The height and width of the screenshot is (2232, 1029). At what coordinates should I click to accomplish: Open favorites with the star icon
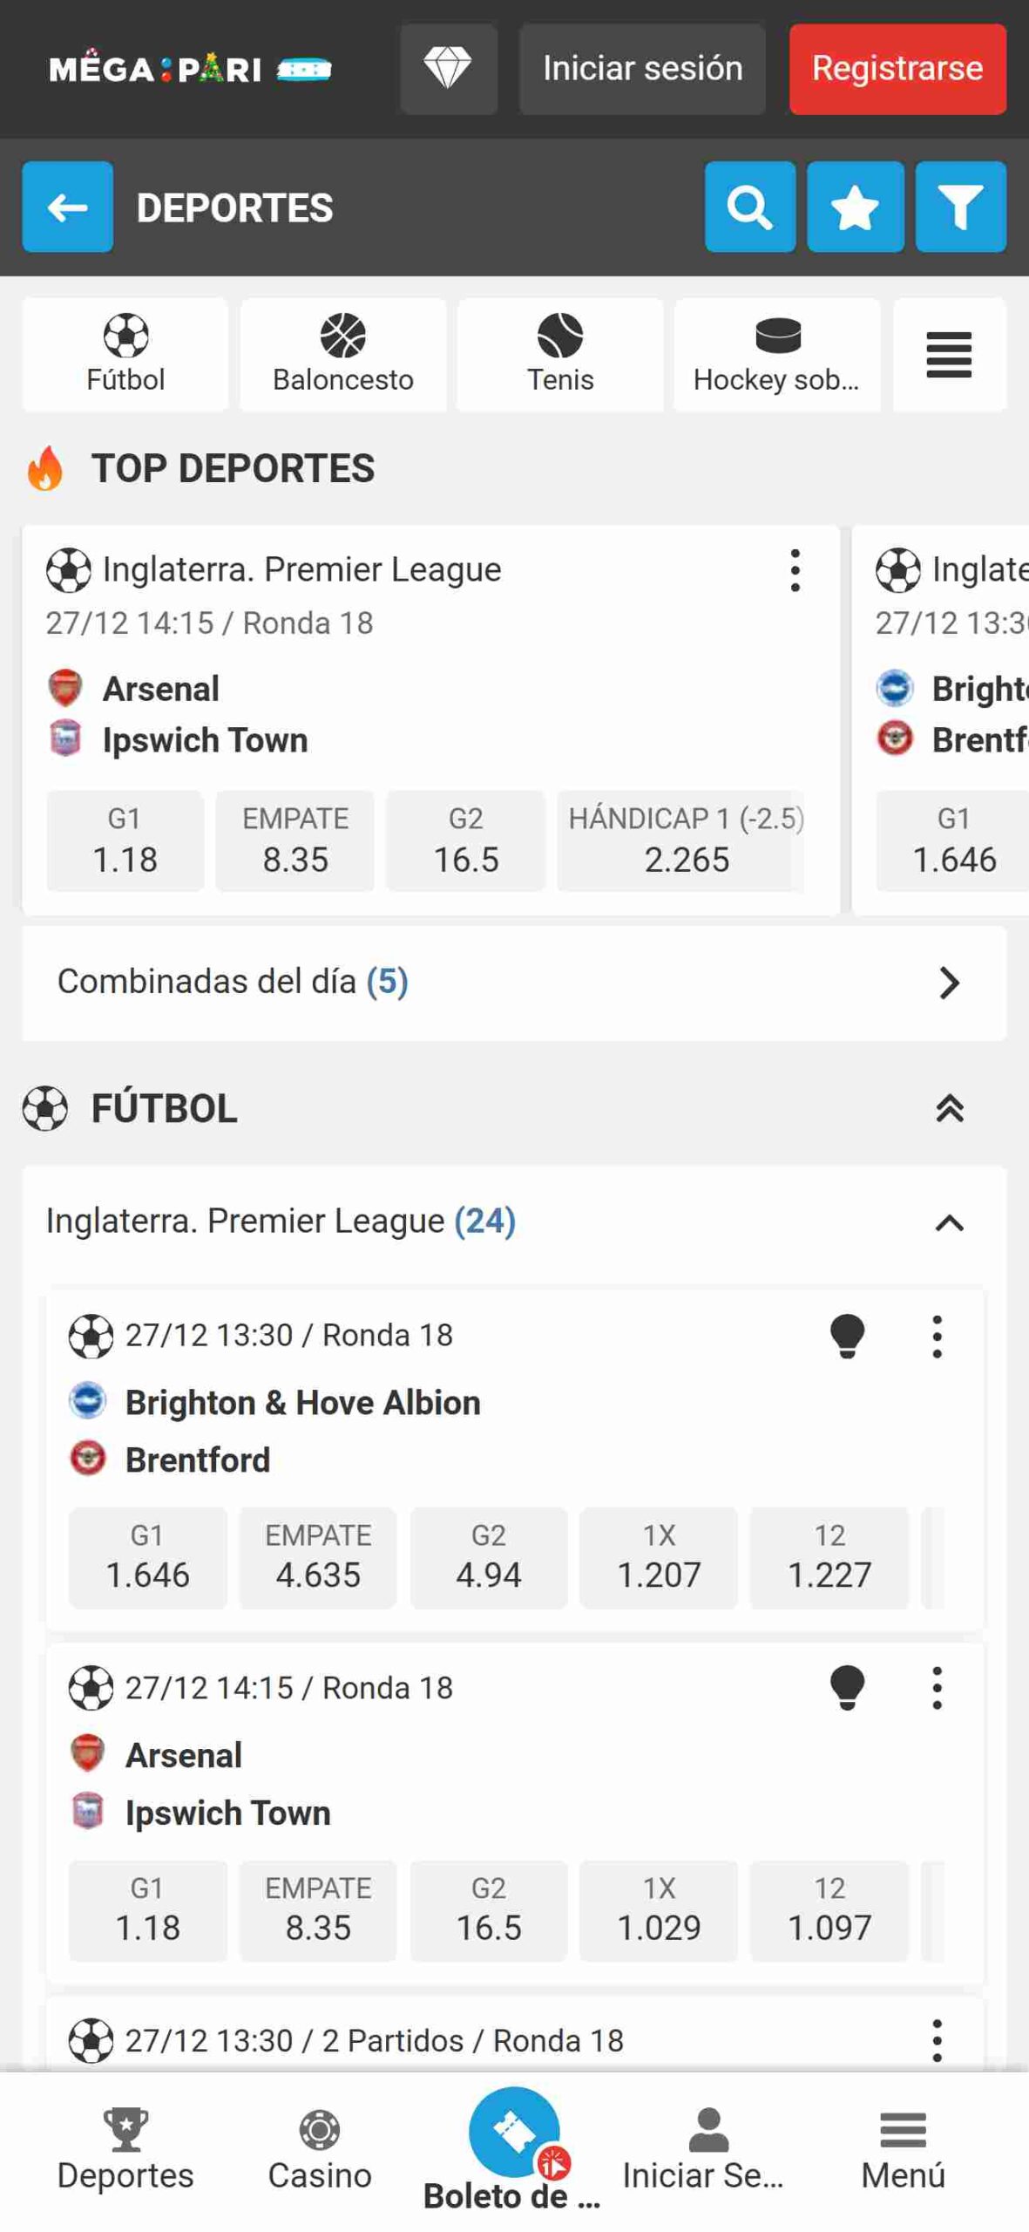[x=855, y=207]
